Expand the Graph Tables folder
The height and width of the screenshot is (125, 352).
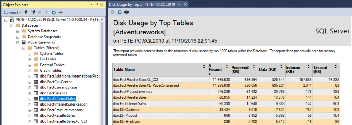point(30,71)
